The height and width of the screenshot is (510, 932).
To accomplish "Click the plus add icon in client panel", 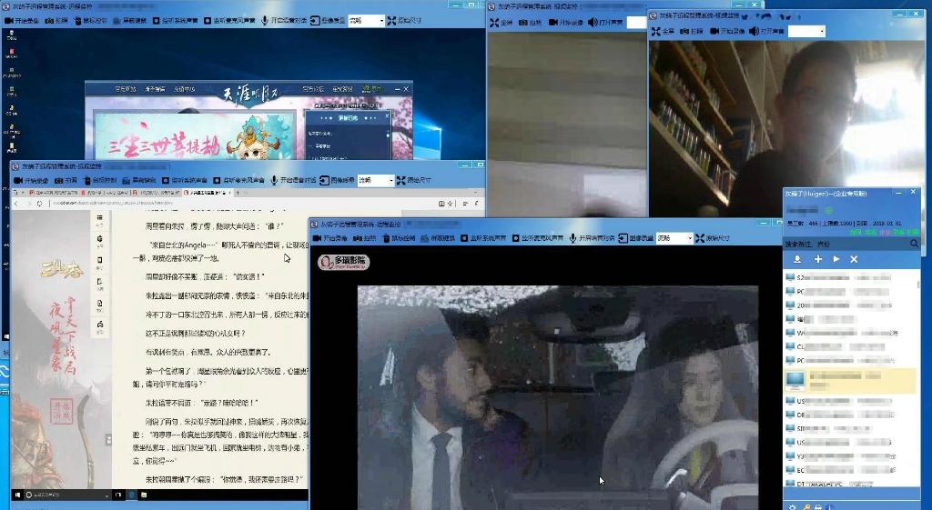I will coord(818,260).
